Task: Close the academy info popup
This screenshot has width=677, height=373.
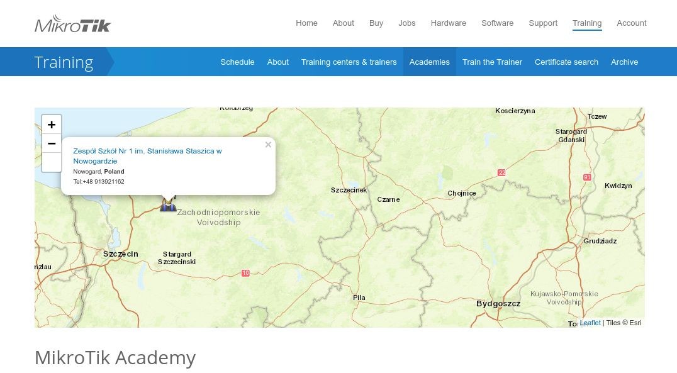Action: (268, 145)
